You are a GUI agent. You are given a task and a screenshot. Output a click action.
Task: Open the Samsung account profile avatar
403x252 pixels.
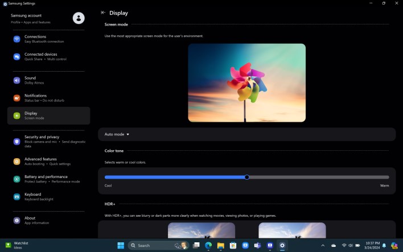coord(79,18)
